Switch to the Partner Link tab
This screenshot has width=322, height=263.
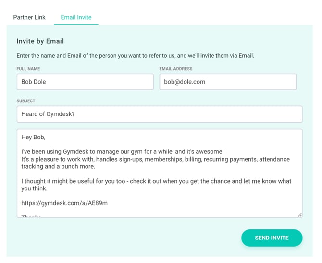pos(29,17)
